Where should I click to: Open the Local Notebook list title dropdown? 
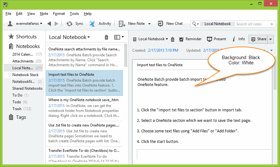tap(88, 37)
